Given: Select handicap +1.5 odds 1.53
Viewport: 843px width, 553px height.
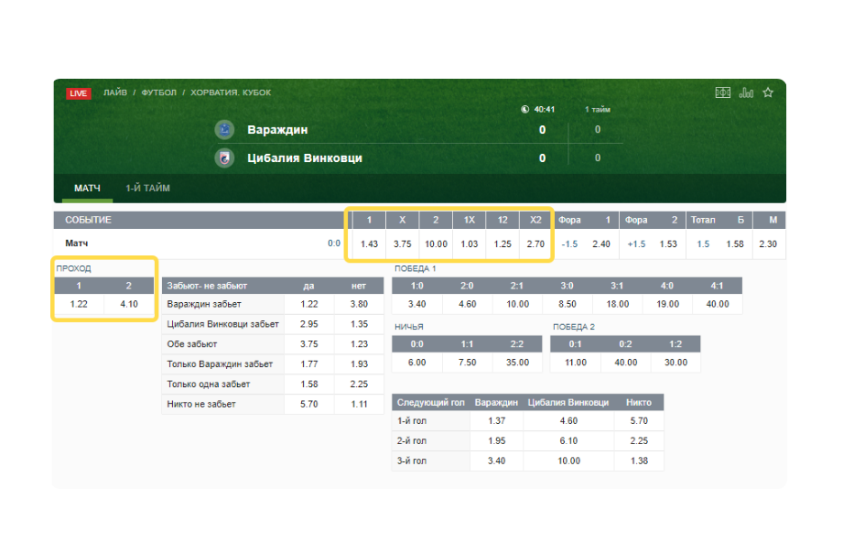Looking at the screenshot, I should [668, 244].
